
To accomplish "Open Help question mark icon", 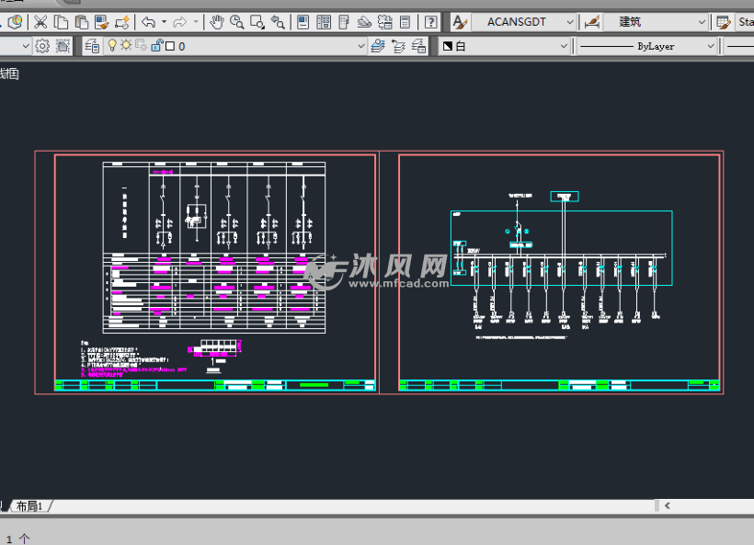I will [431, 22].
